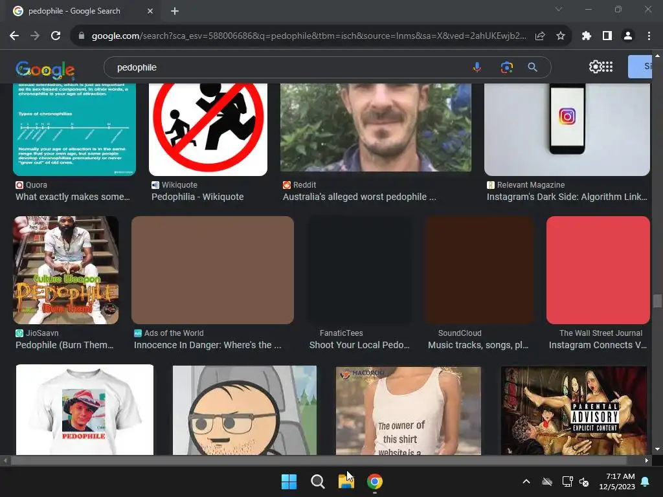Screen dimensions: 663x497
Task: Bookmark this tab with the star icon
Action: pos(561,36)
